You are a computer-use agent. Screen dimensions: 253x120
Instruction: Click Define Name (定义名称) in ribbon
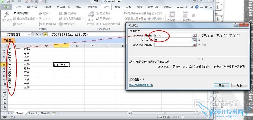pos(104,13)
